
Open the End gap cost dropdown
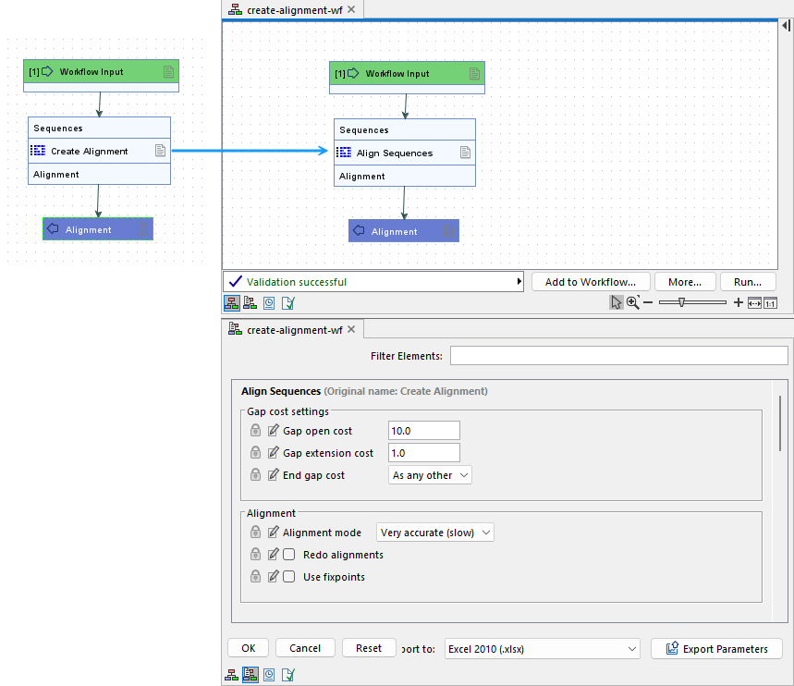click(430, 474)
